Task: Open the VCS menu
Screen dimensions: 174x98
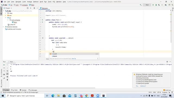Action: pyautogui.click(x=54, y=2)
